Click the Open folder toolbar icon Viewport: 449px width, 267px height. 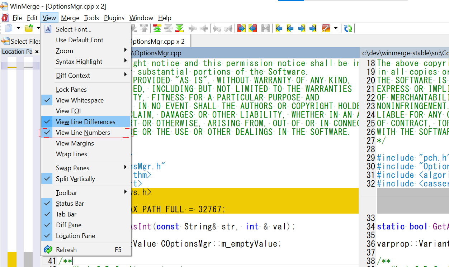(28, 28)
